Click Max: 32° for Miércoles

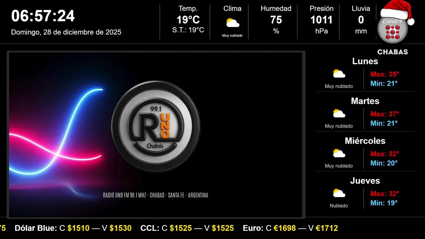(x=385, y=154)
